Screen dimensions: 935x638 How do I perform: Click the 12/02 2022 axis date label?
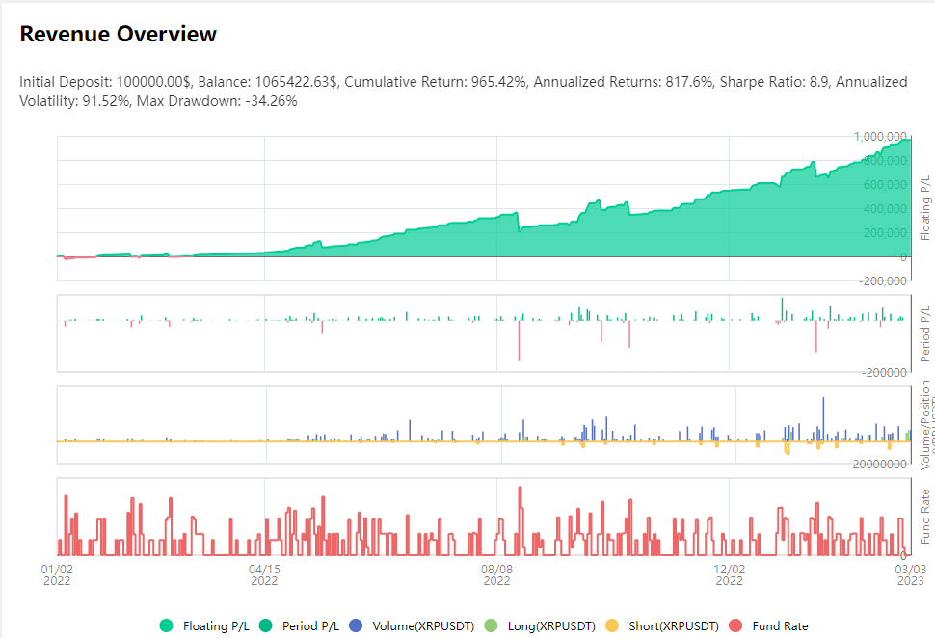[x=730, y=574]
